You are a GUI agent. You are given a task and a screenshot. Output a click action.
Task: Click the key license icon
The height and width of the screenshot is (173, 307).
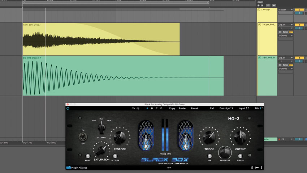coord(257,168)
